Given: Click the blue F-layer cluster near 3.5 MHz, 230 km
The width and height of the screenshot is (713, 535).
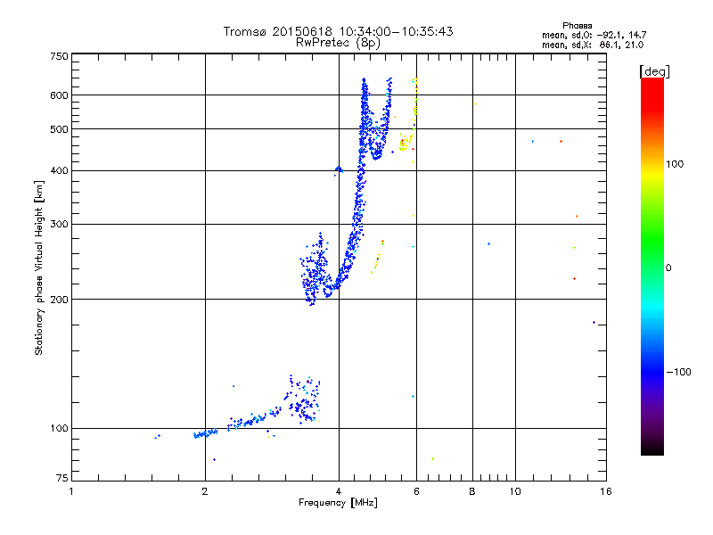Looking at the screenshot, I should coord(314,271).
